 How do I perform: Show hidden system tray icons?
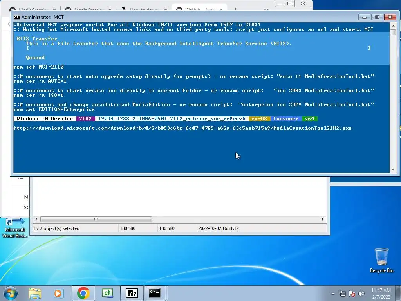pyautogui.click(x=333, y=294)
